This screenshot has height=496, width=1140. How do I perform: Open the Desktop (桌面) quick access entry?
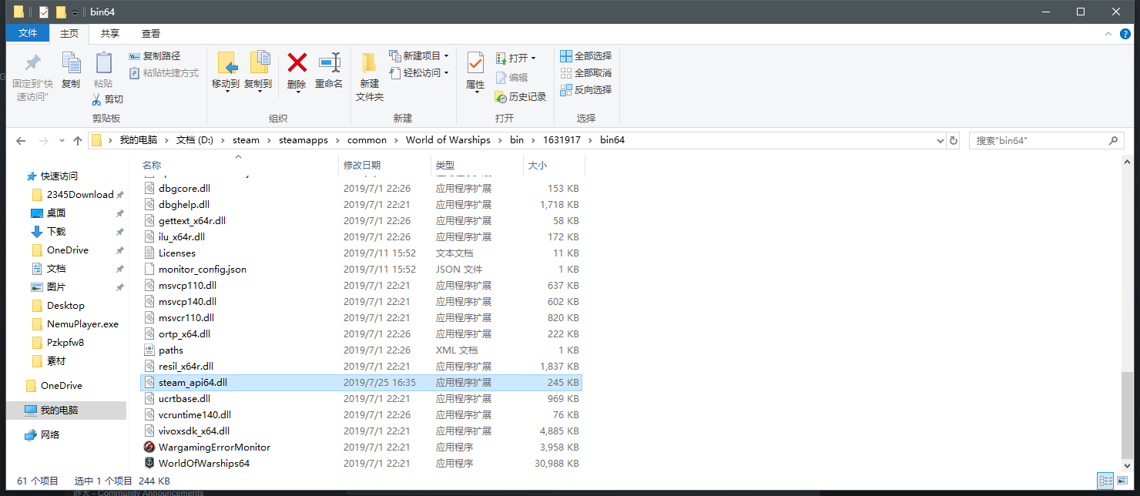(x=56, y=213)
